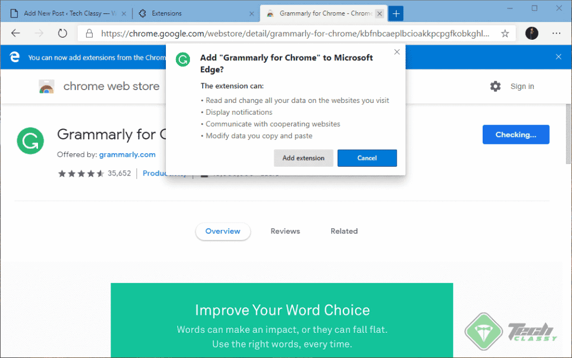Switch to the Add New Post Tech Classy tab

[x=68, y=13]
